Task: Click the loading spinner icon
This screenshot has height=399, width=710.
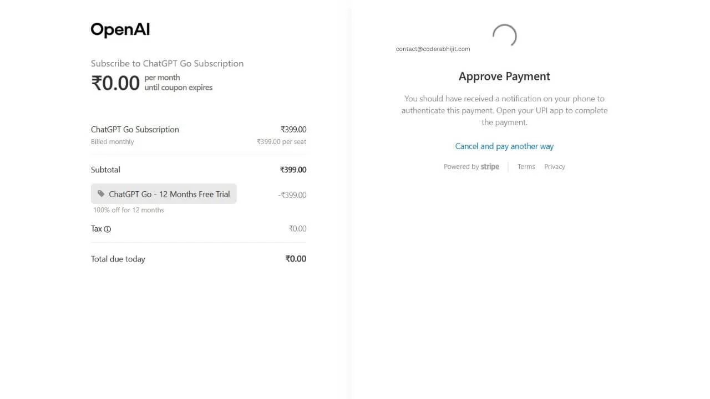Action: click(x=504, y=36)
